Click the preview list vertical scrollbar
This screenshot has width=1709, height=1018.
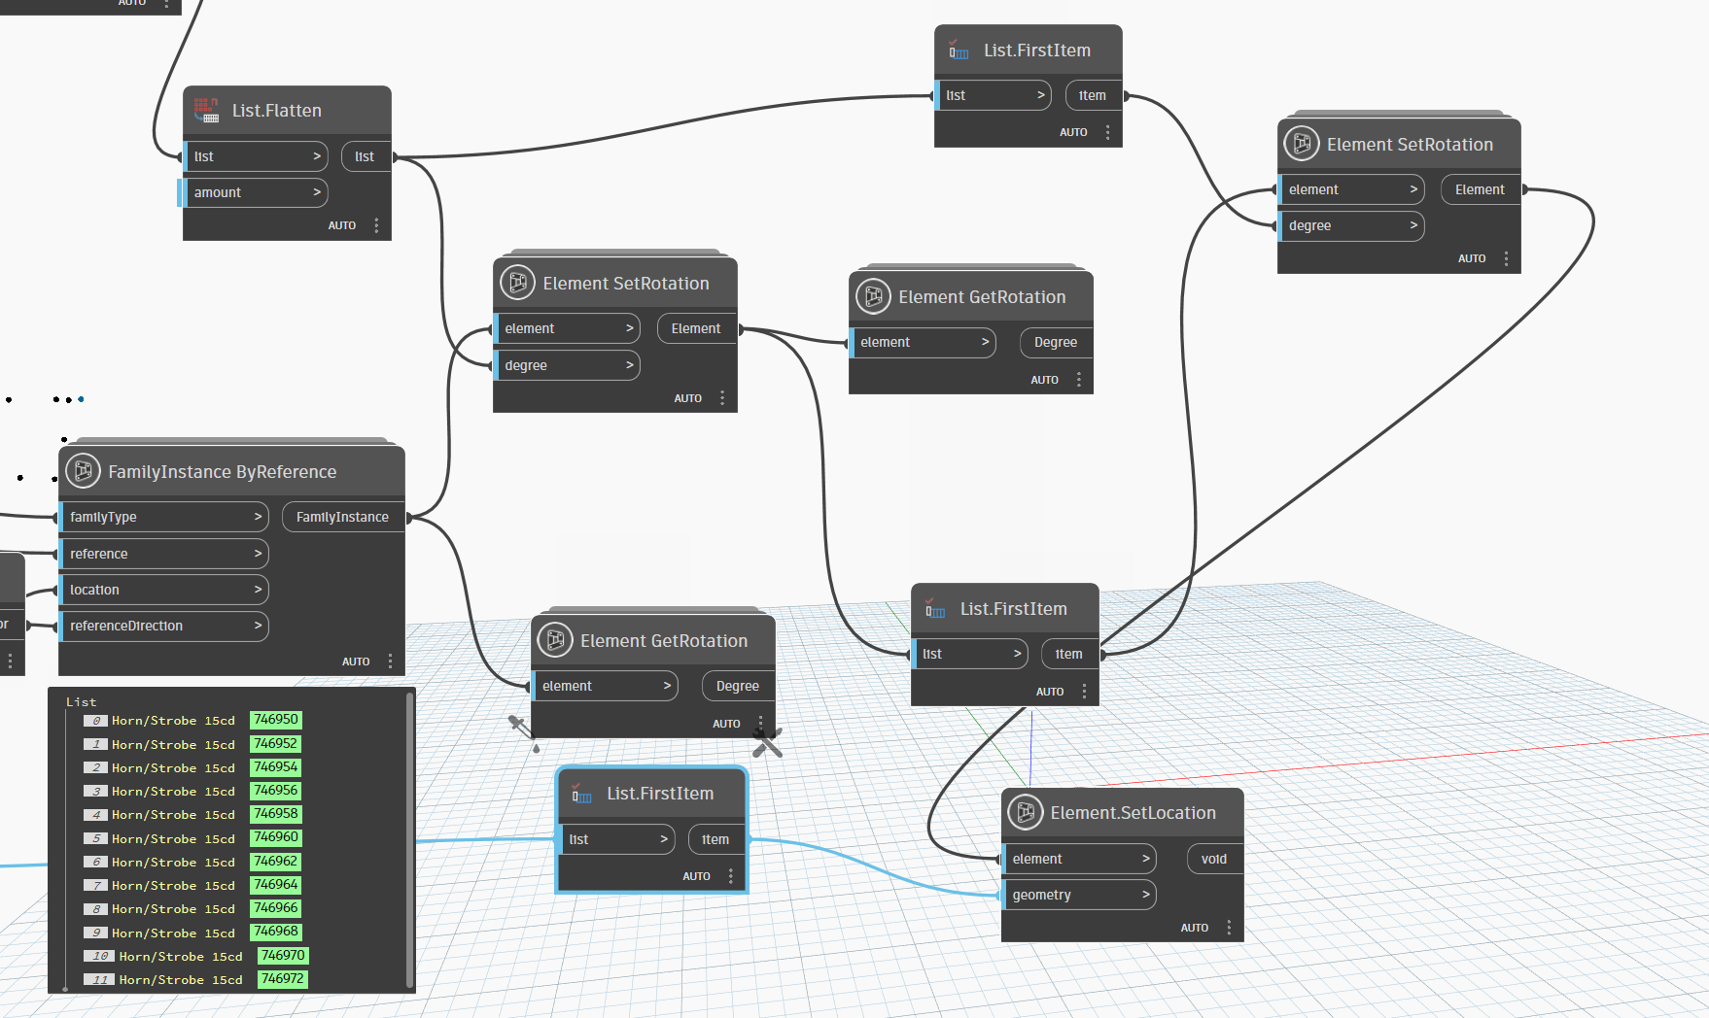tap(409, 840)
